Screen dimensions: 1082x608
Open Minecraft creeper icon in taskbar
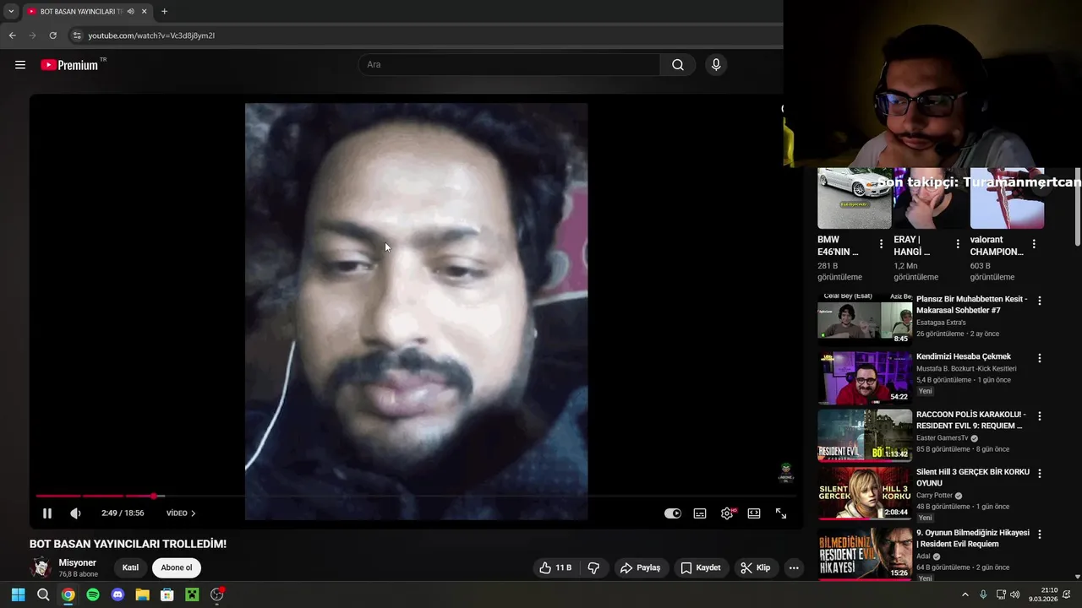point(192,594)
